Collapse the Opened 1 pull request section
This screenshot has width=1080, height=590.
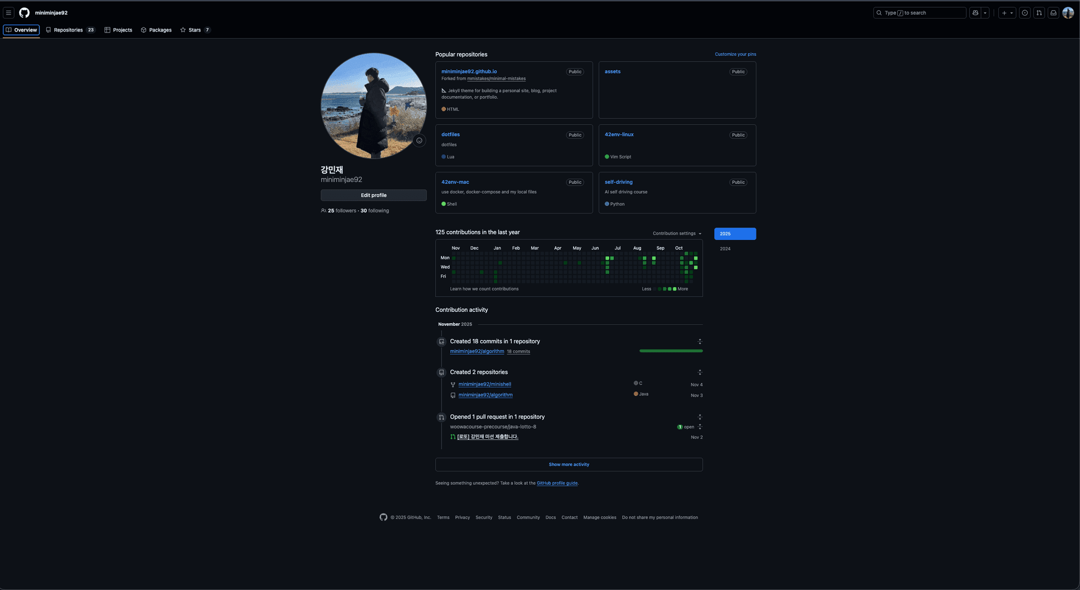coord(700,417)
